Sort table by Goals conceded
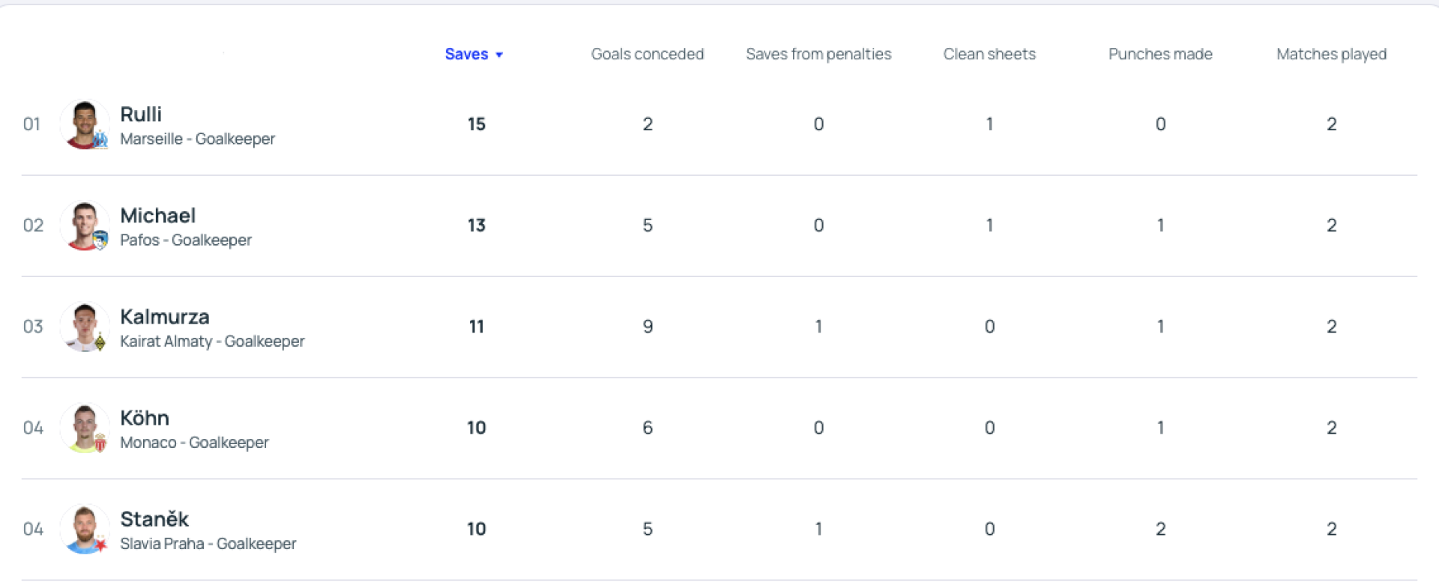Screen dimensions: 1439x582 point(647,54)
